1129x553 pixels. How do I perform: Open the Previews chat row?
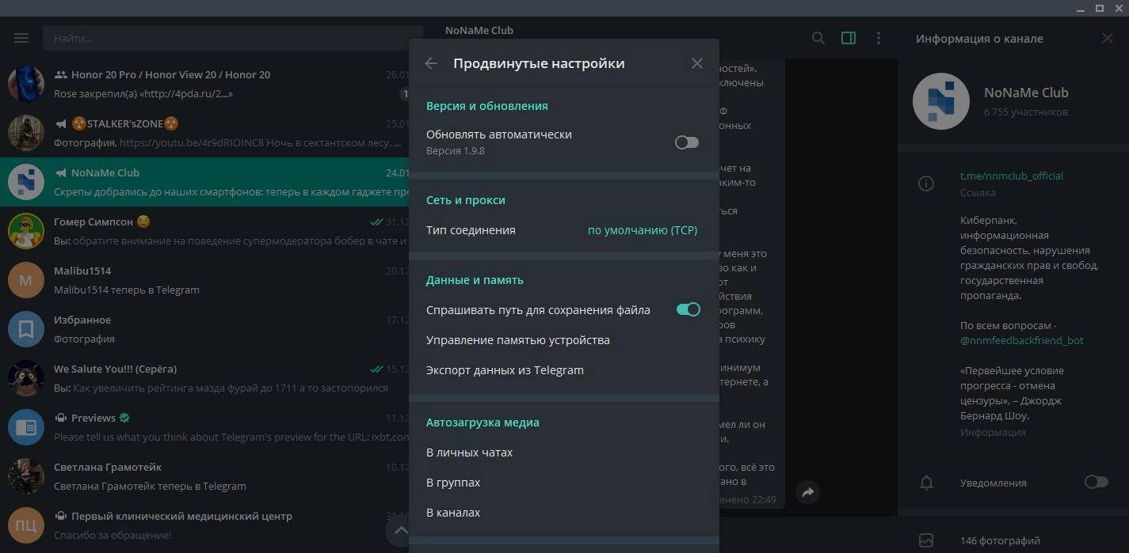click(x=204, y=427)
